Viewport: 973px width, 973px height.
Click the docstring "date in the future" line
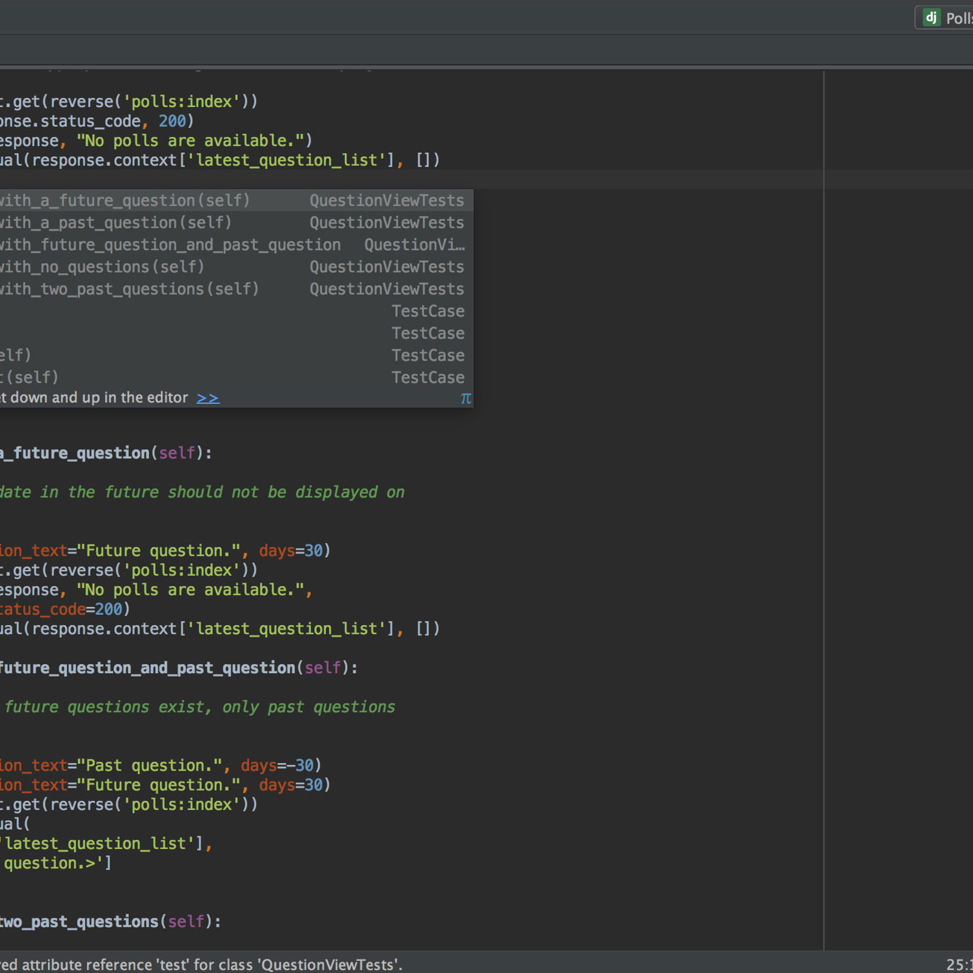point(202,492)
